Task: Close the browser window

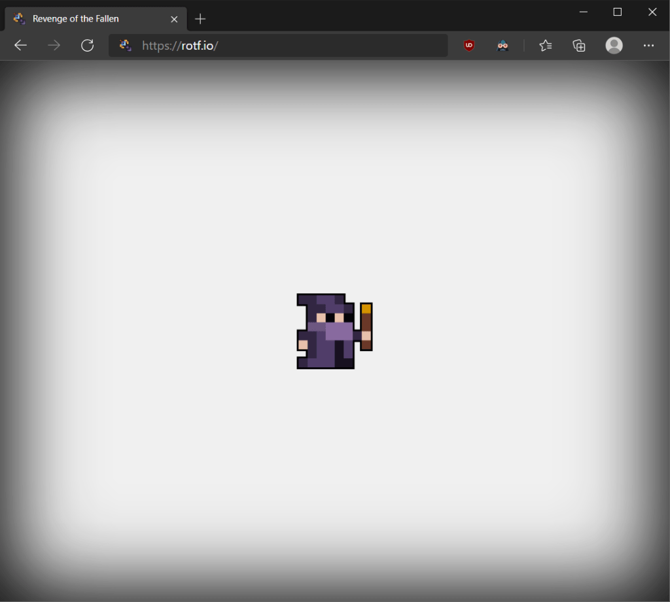Action: pos(652,12)
